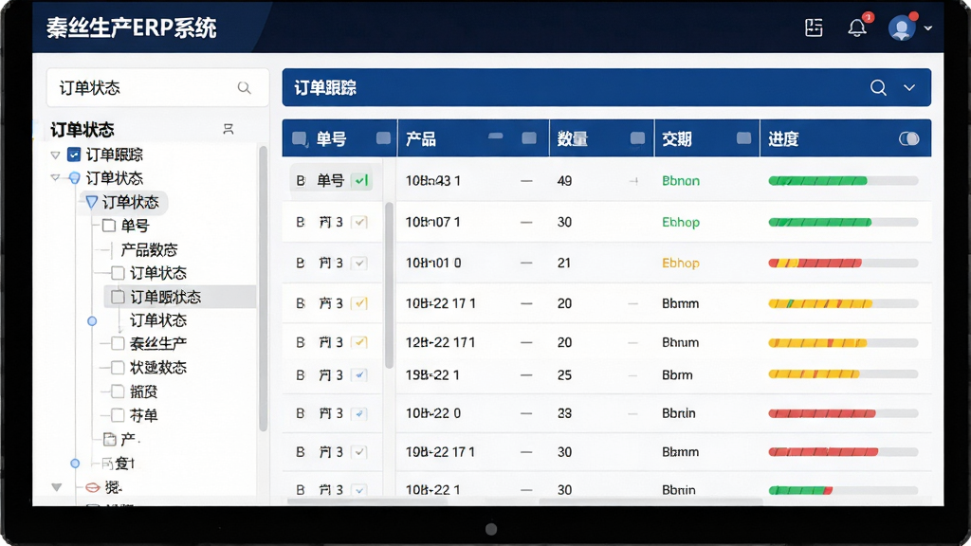The height and width of the screenshot is (546, 971).
Task: Select quantity cell 25
Action: [x=564, y=375]
